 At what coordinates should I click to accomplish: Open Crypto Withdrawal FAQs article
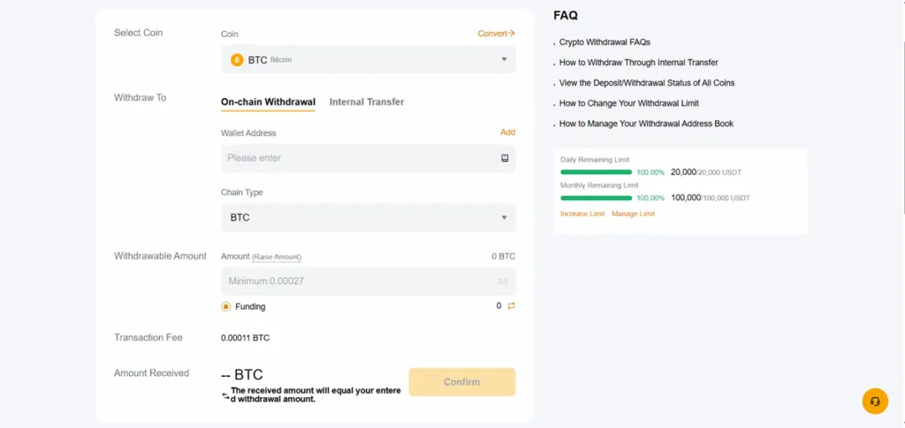pos(605,42)
